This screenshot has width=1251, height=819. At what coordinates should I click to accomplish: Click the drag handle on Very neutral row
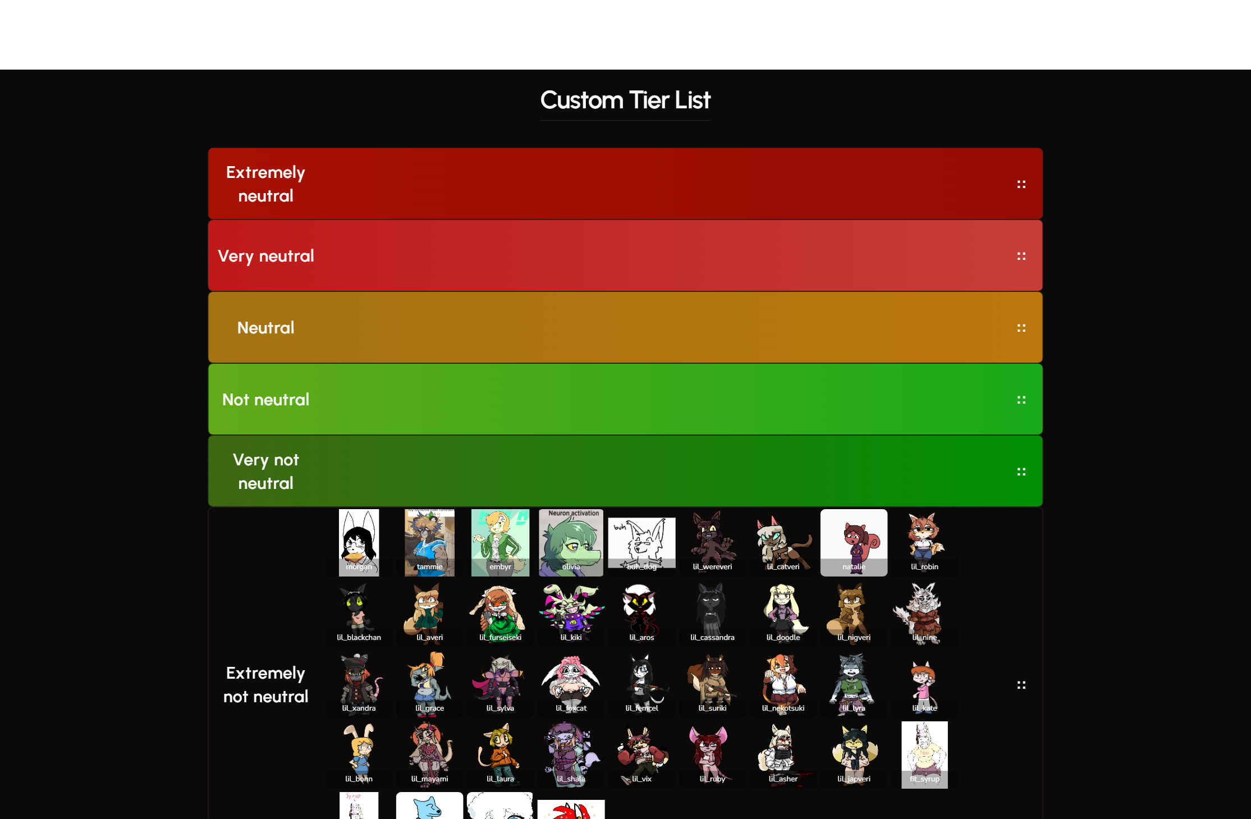coord(1021,256)
